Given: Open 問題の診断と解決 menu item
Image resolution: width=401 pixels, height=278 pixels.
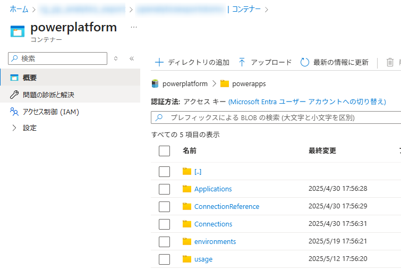Looking at the screenshot, I should [x=70, y=95].
